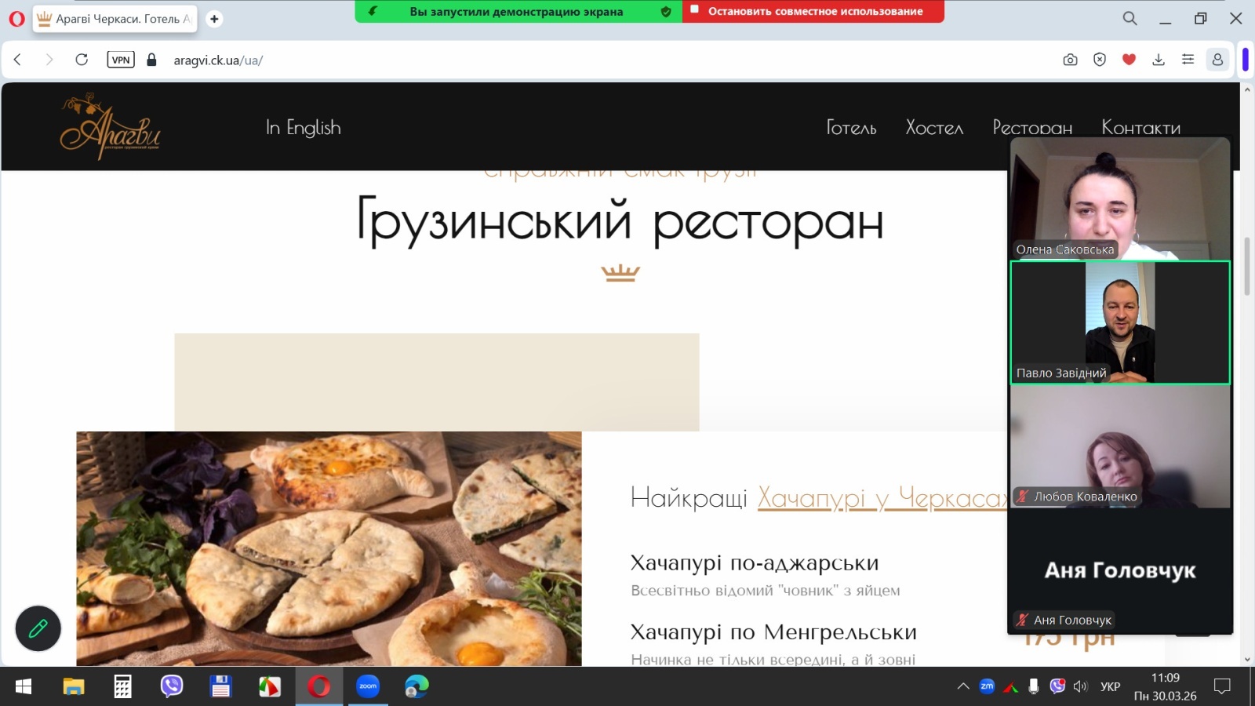Switch site language via In English
The image size is (1255, 706).
[304, 128]
